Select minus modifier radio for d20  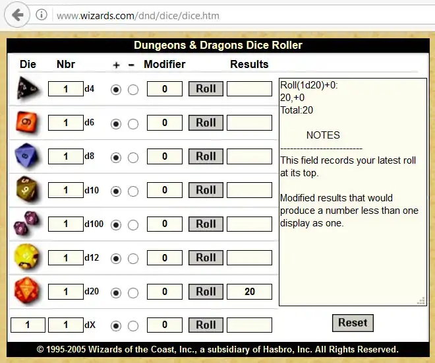132,292
